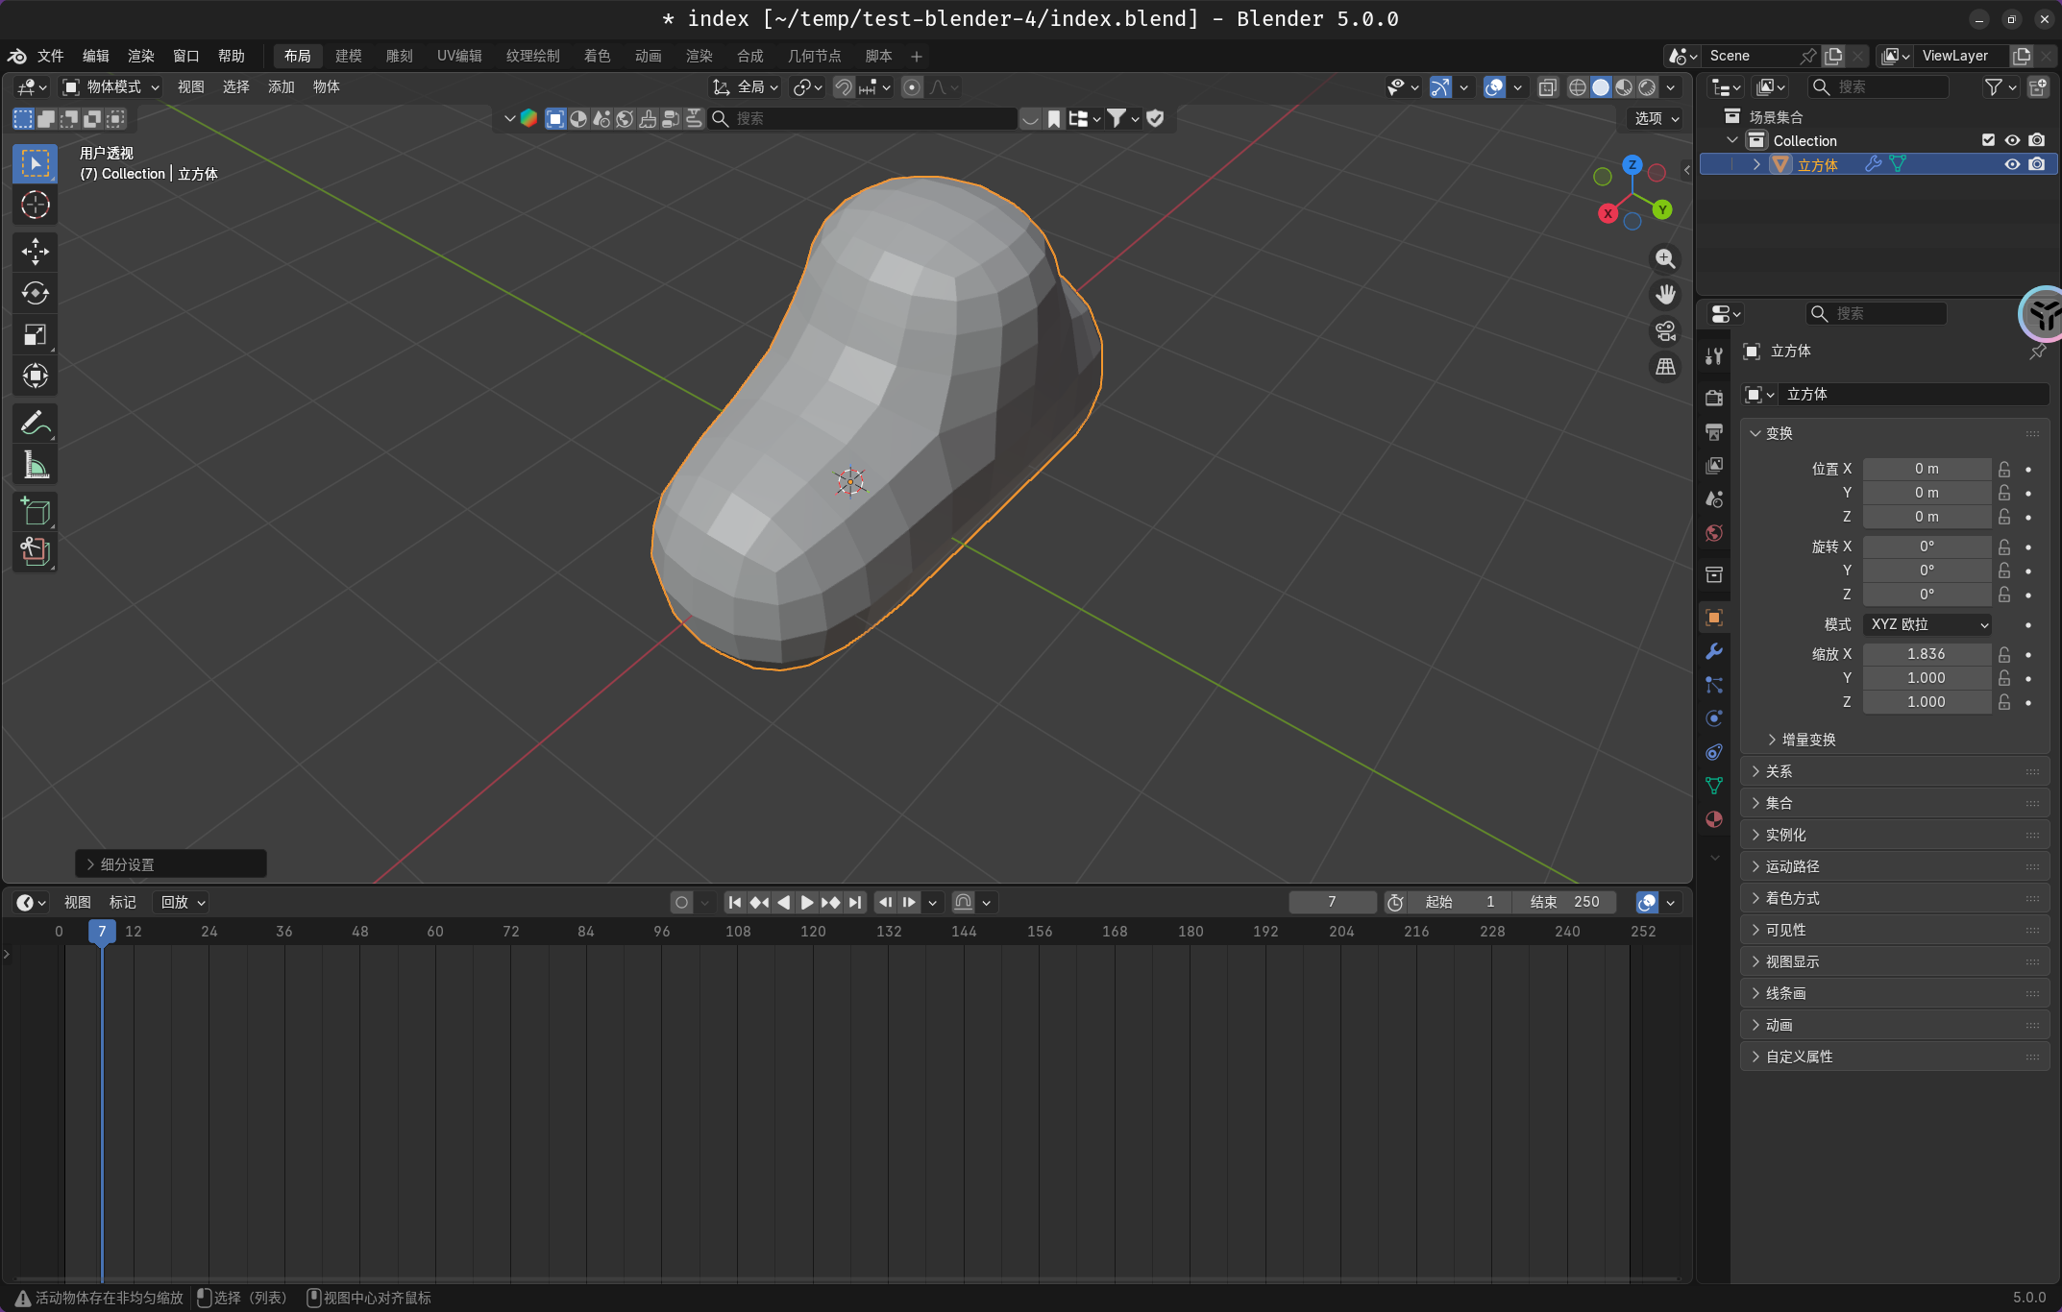
Task: Click the 选项 button in viewport
Action: click(x=1657, y=118)
